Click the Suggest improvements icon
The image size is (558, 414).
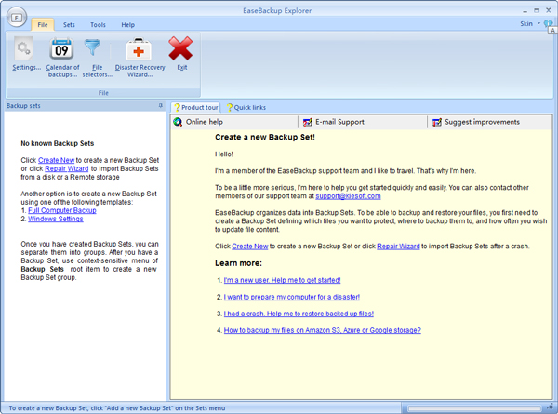437,122
